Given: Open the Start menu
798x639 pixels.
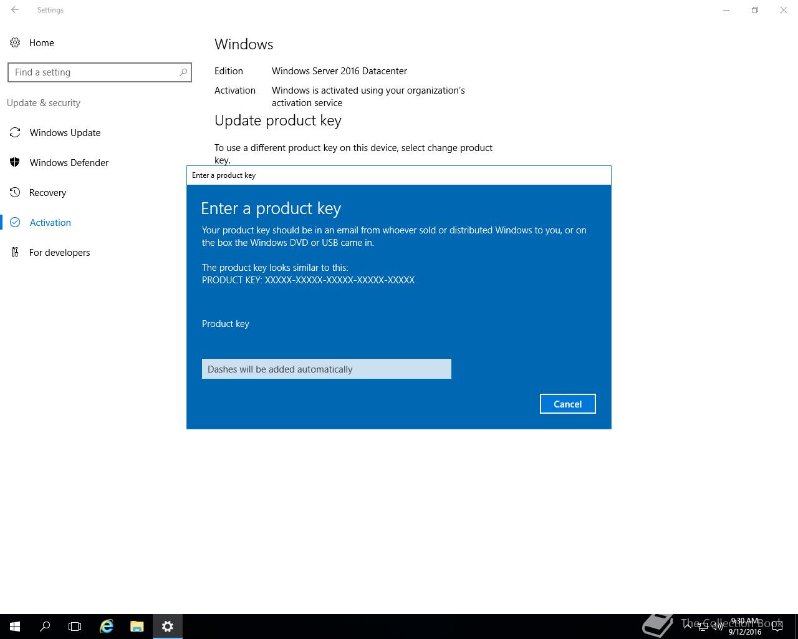Looking at the screenshot, I should point(15,627).
